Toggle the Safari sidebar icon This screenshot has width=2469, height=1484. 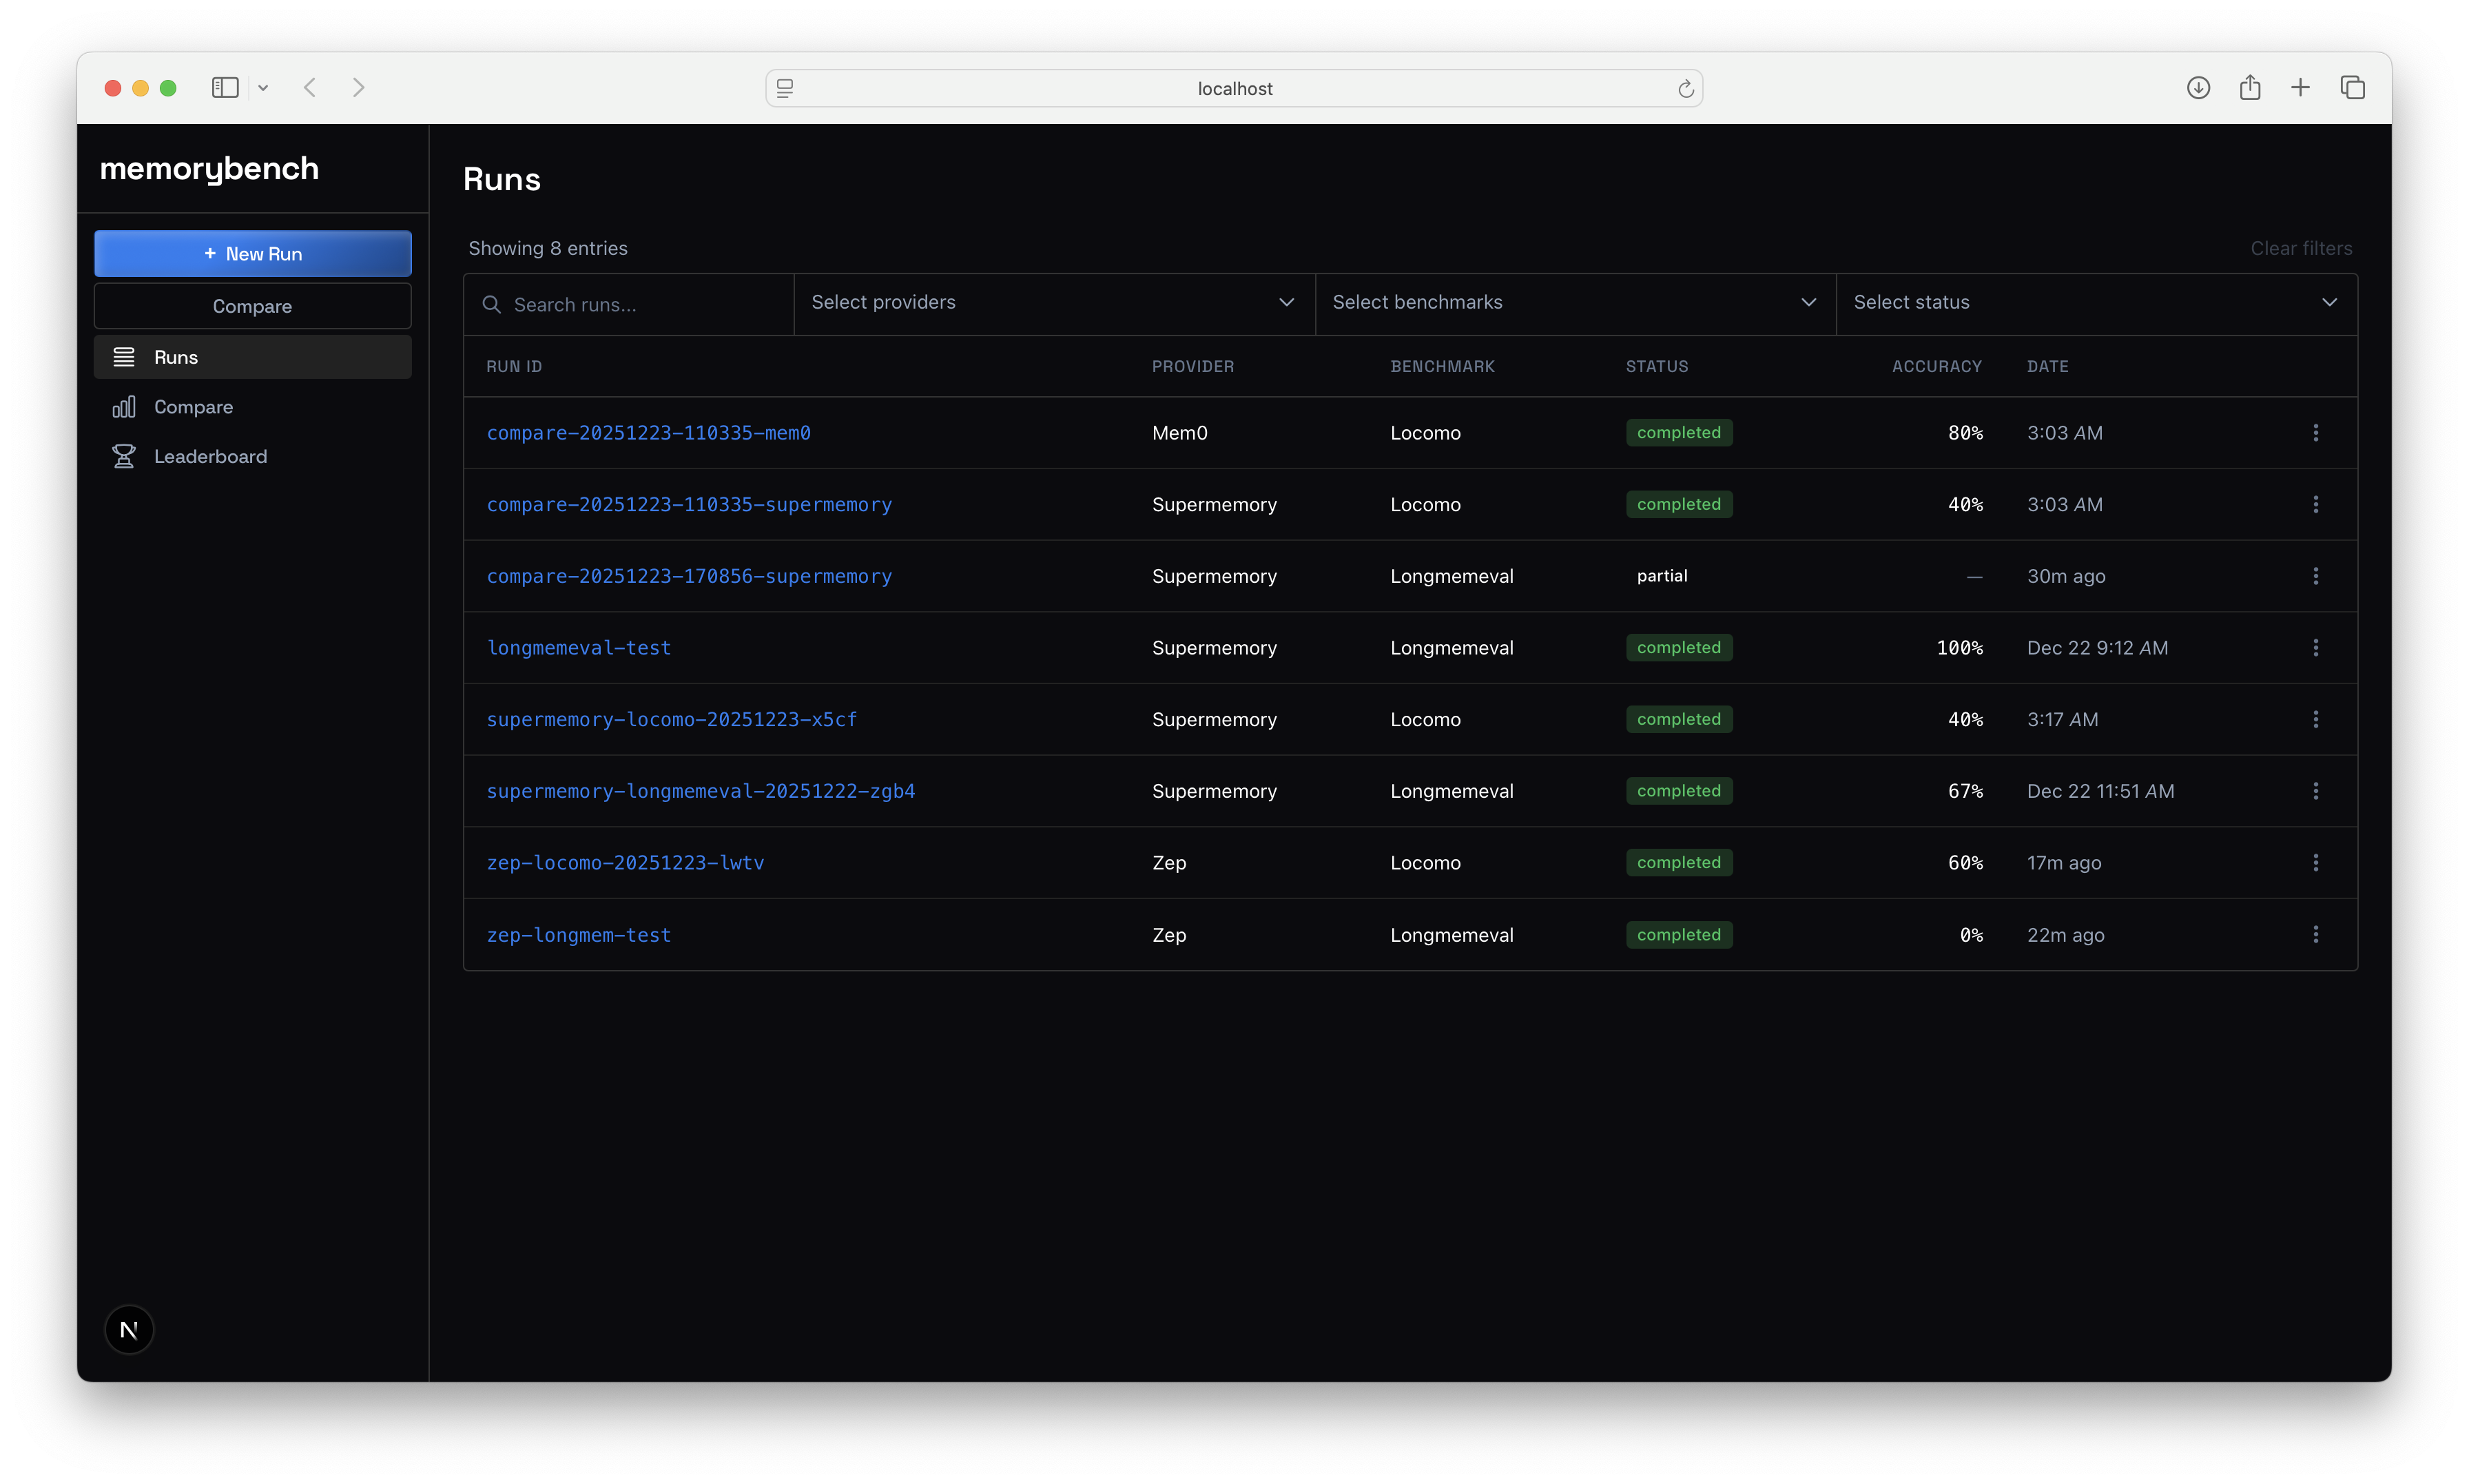[x=225, y=88]
